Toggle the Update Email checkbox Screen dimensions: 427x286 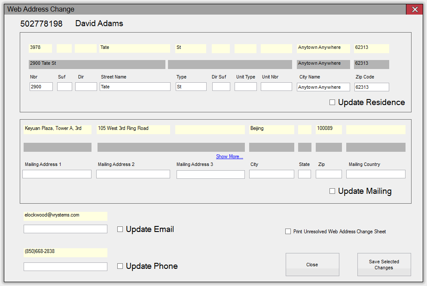coord(120,229)
